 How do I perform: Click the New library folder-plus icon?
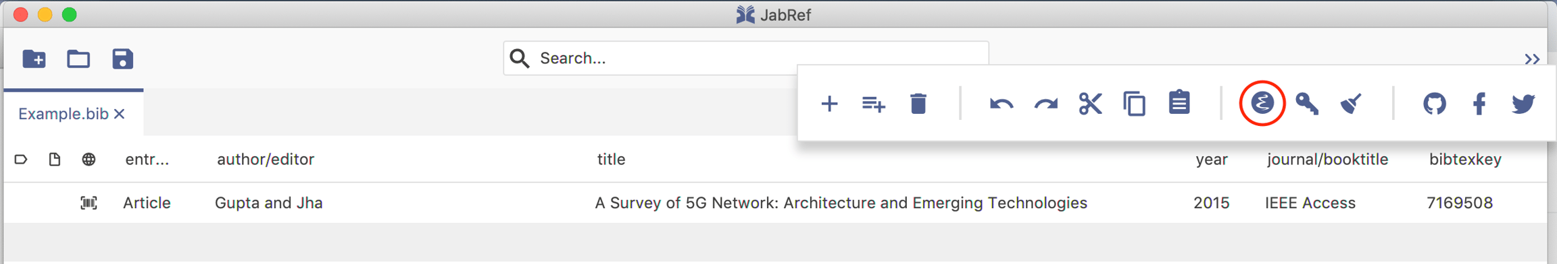click(x=34, y=59)
